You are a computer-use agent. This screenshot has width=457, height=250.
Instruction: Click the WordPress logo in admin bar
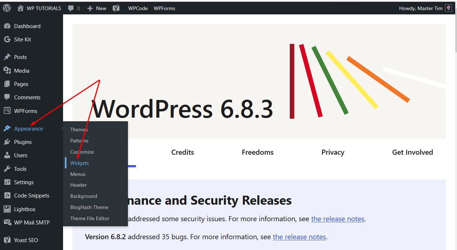pyautogui.click(x=7, y=8)
